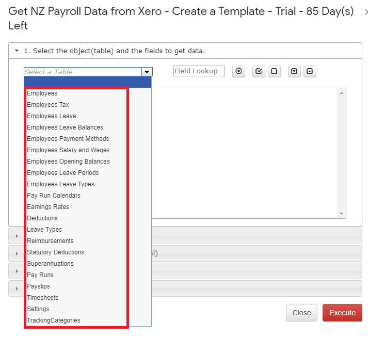
Task: Click into the Field Lookup input
Action: (199, 71)
